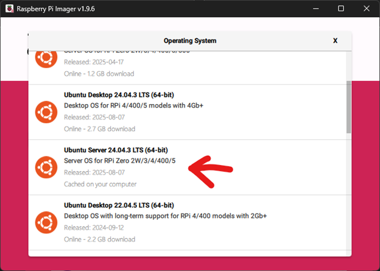Select Ubuntu Desktop 24.04.3 LTS (64-bit) title
The width and height of the screenshot is (380, 271).
click(x=119, y=95)
